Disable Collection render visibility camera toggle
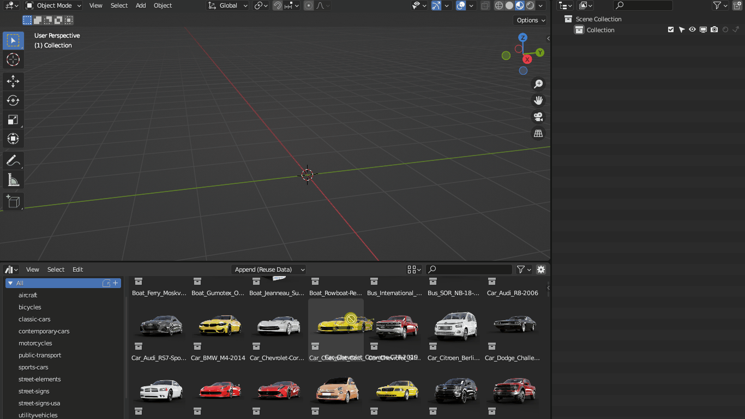Screen dimensions: 745x419 pos(714,29)
